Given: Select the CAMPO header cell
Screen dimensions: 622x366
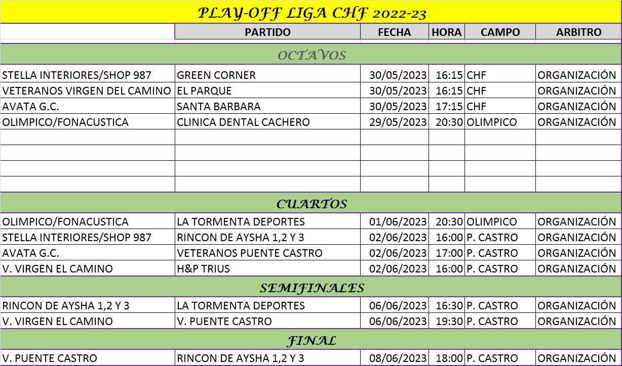Looking at the screenshot, I should [500, 32].
